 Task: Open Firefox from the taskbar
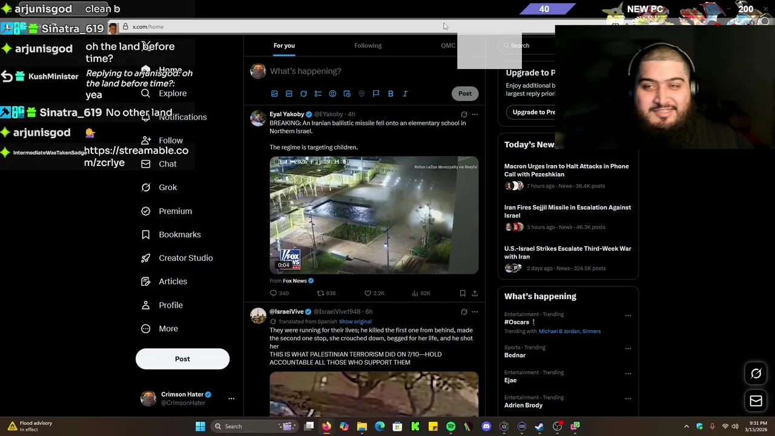[326, 426]
